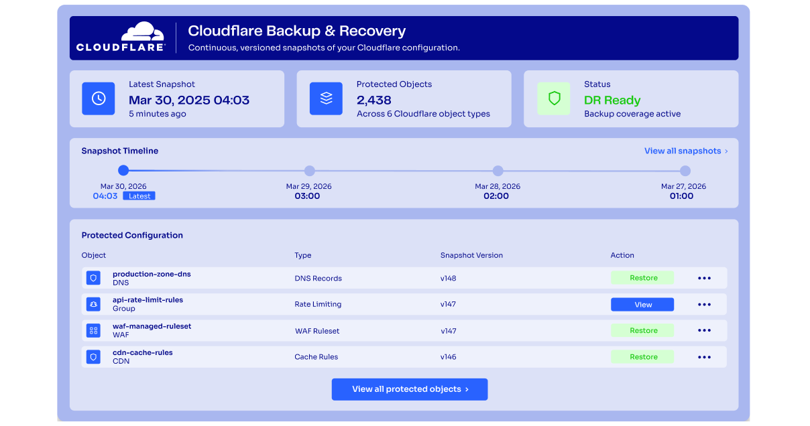Viewport: 810px width, 426px height.
Task: Click the Cloudflare Backup & Recovery title
Action: (x=297, y=31)
